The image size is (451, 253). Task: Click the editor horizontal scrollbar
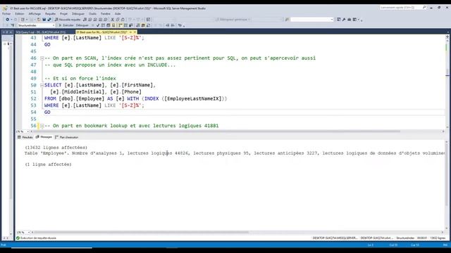point(217,131)
